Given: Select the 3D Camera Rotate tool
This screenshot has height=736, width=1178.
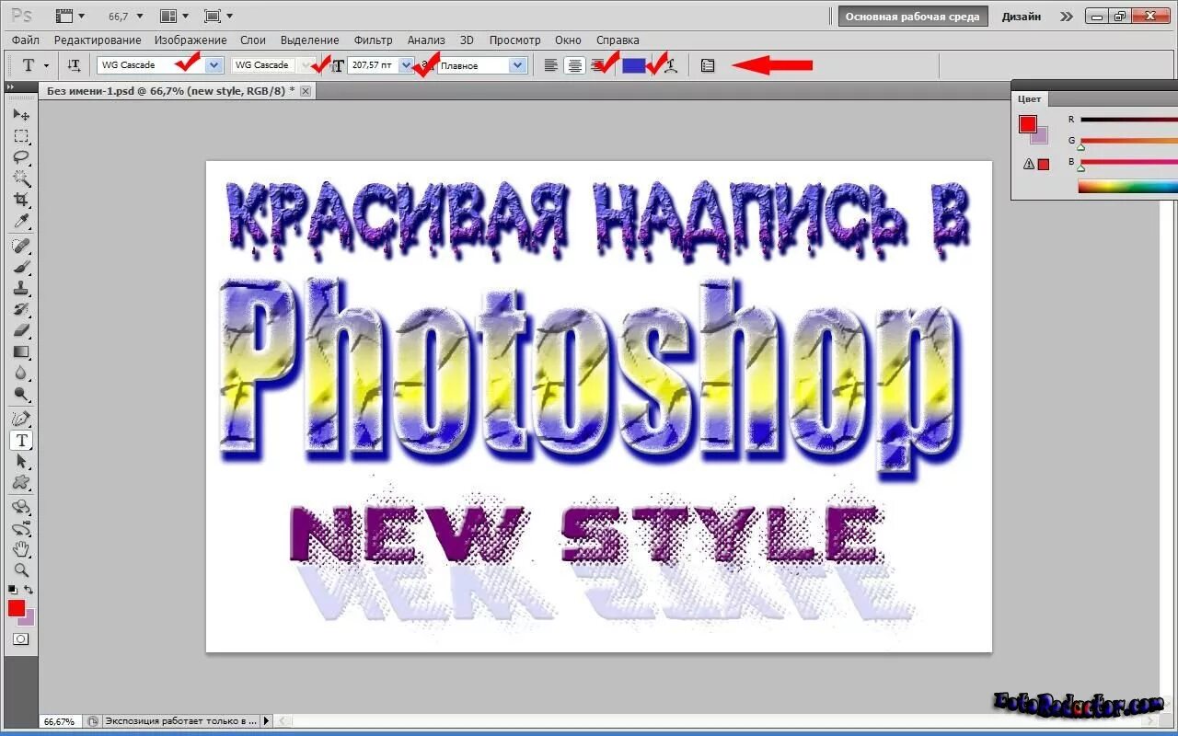Looking at the screenshot, I should coord(21,528).
